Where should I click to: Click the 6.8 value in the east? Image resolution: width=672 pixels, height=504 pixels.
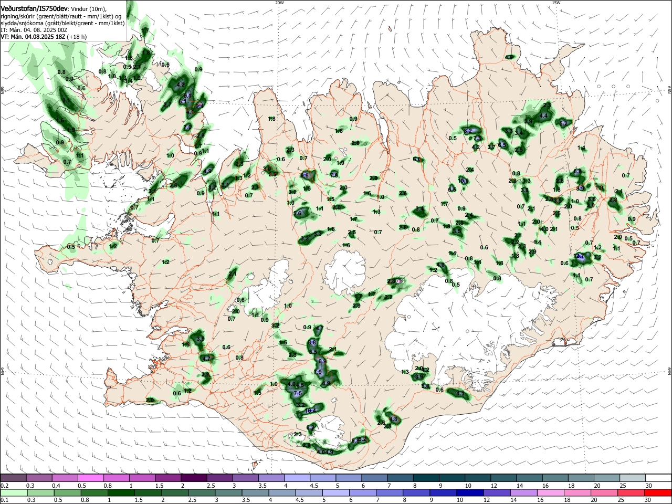578,171
